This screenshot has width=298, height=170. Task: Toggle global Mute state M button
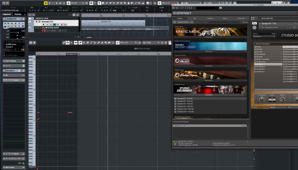(x=46, y=3)
